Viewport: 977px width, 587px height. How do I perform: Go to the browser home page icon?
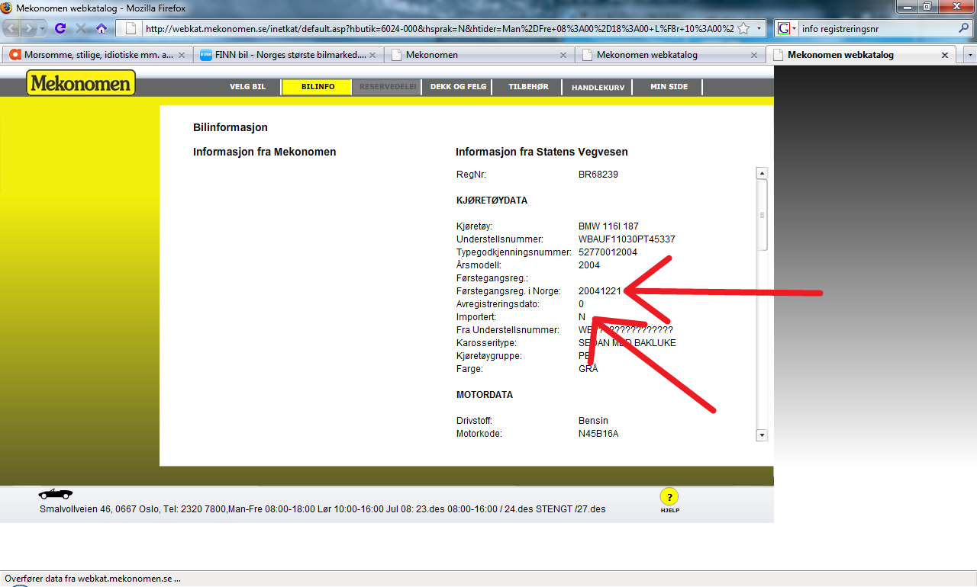[102, 28]
